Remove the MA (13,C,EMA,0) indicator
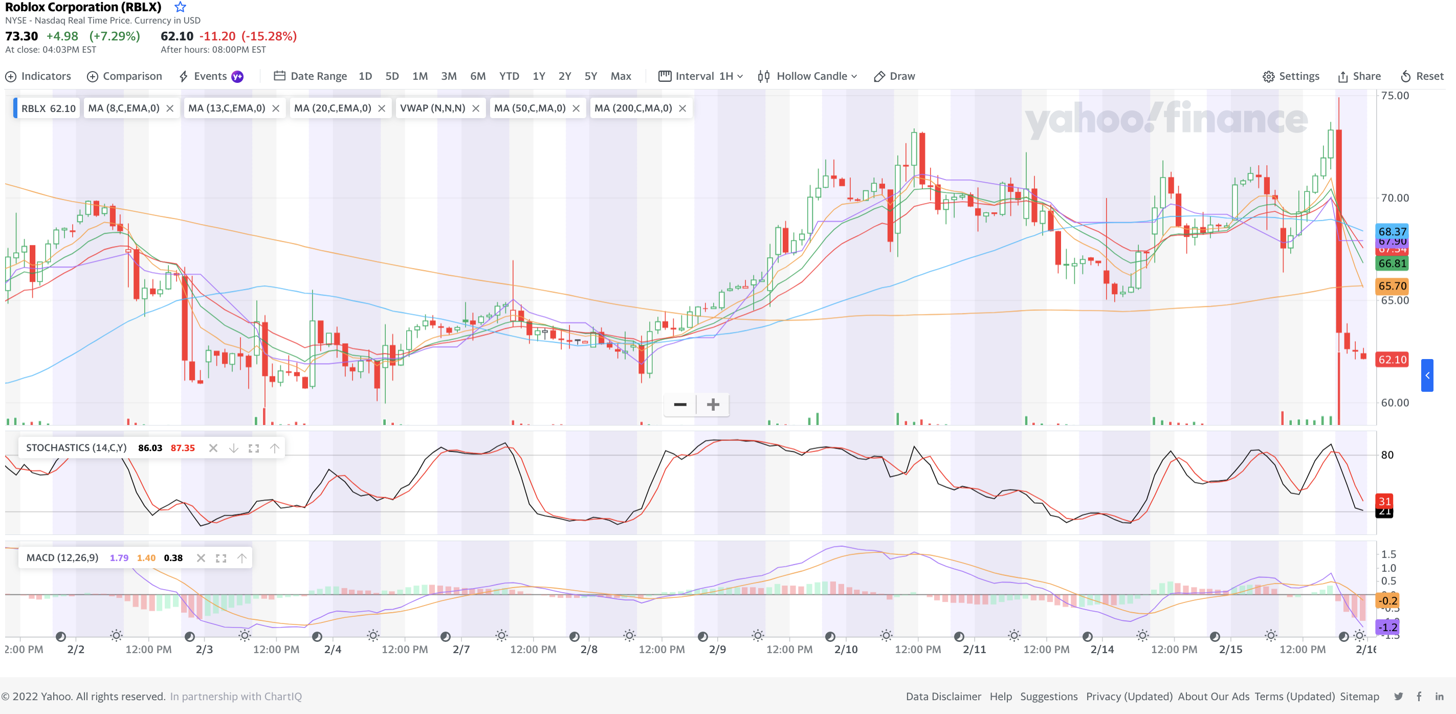 [x=276, y=108]
